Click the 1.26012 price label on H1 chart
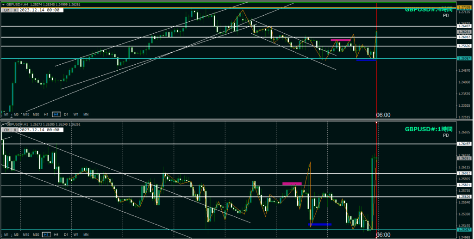Image resolution: width=474 pixels, height=239 pixels. pos(464,173)
